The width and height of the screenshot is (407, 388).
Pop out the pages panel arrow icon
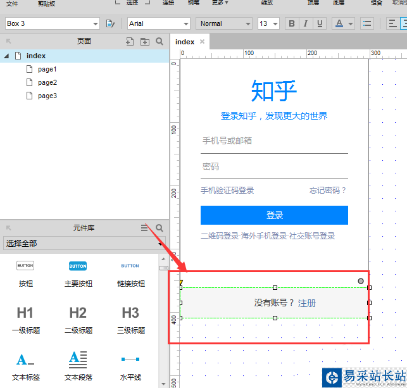[x=9, y=41]
